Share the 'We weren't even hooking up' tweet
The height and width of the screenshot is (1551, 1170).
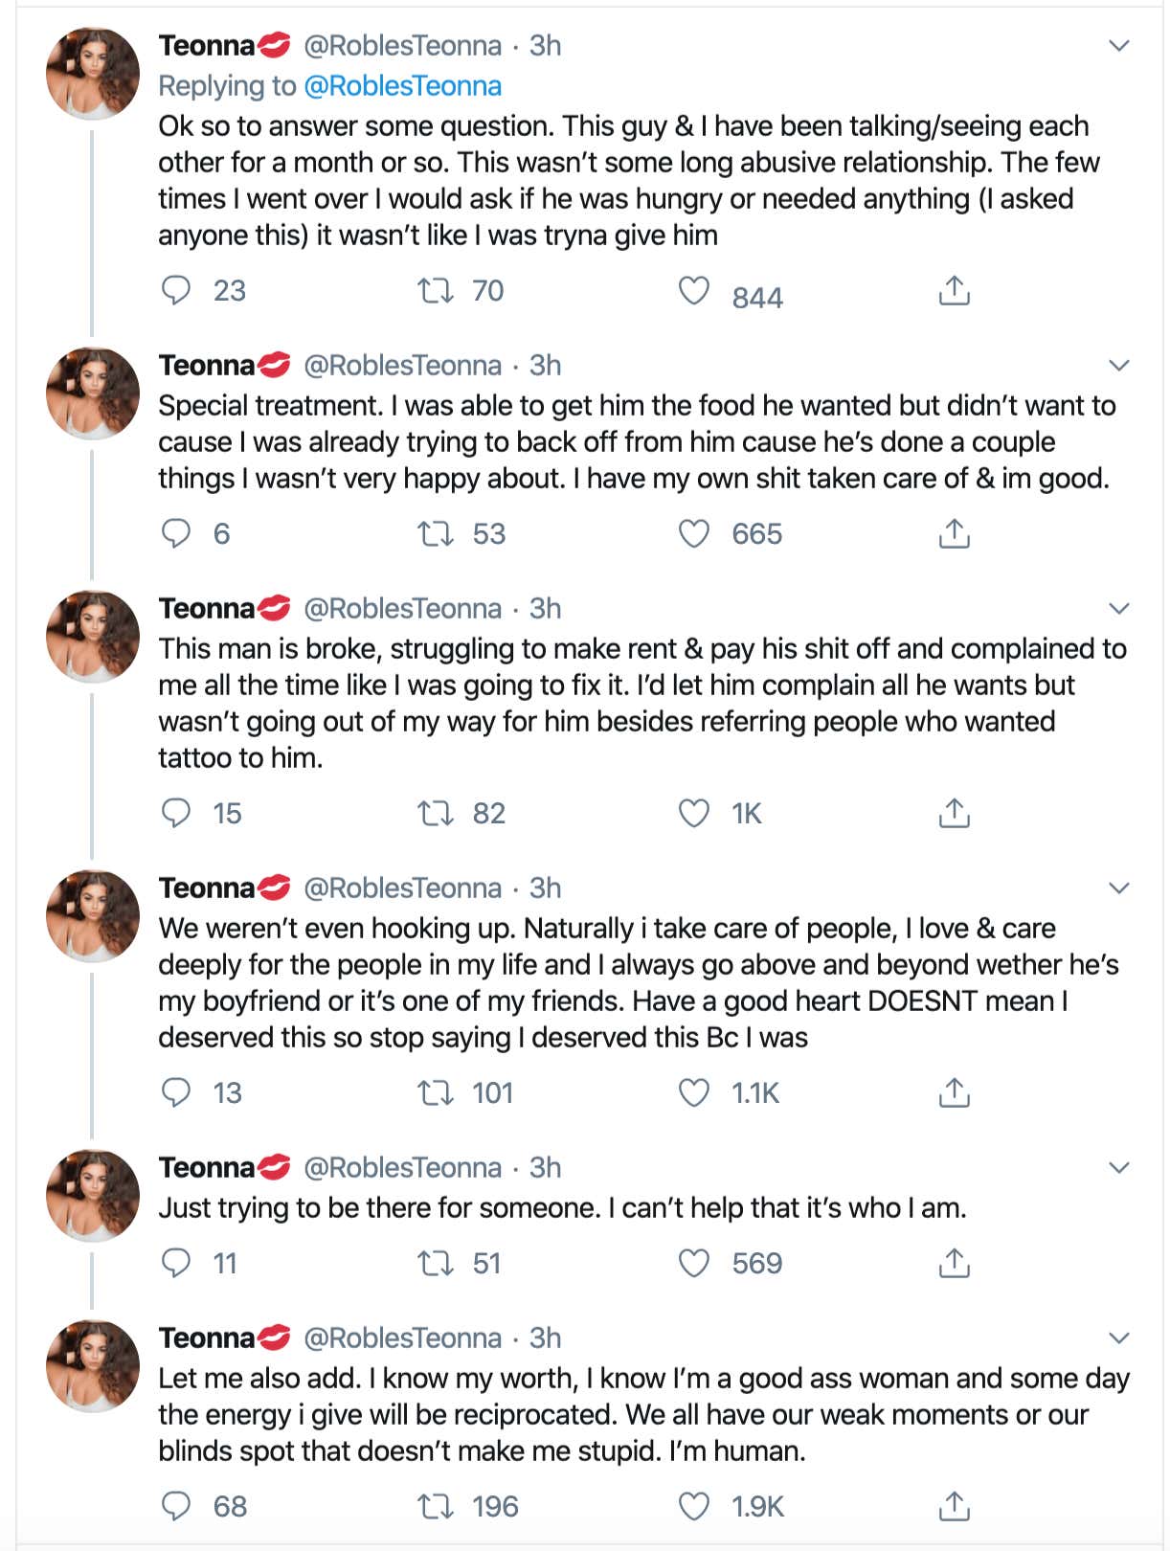click(x=954, y=1092)
